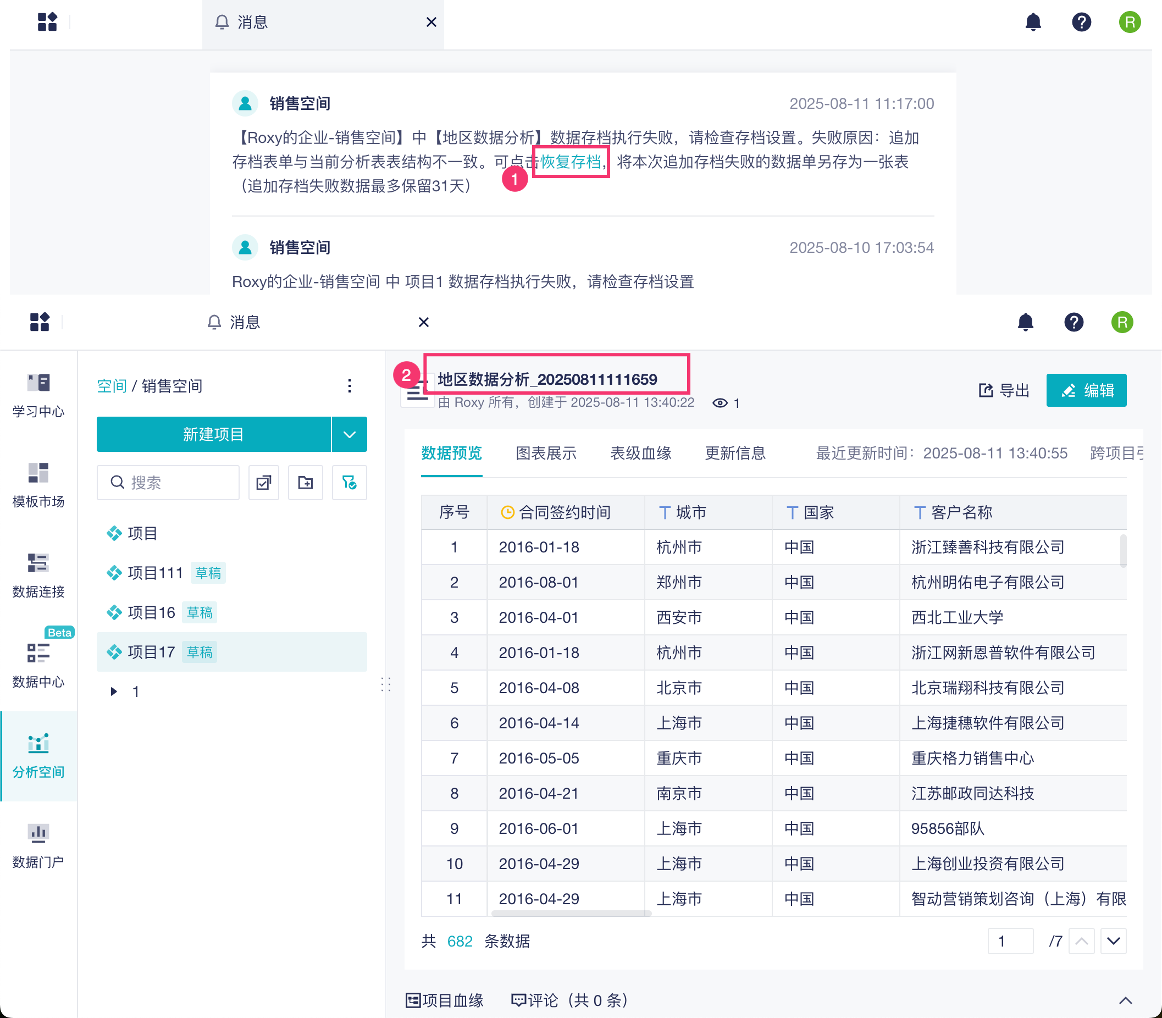The width and height of the screenshot is (1162, 1018).
Task: Open help question mark in top header
Action: pos(1081,22)
